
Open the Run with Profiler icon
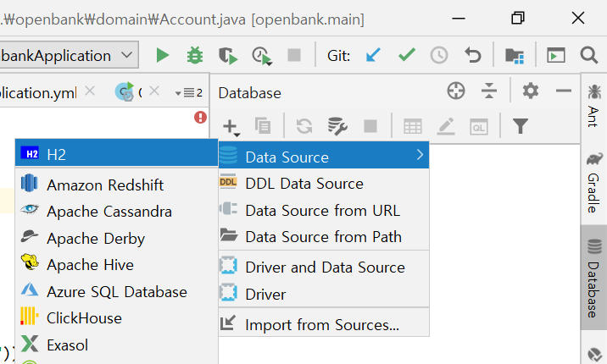(262, 56)
